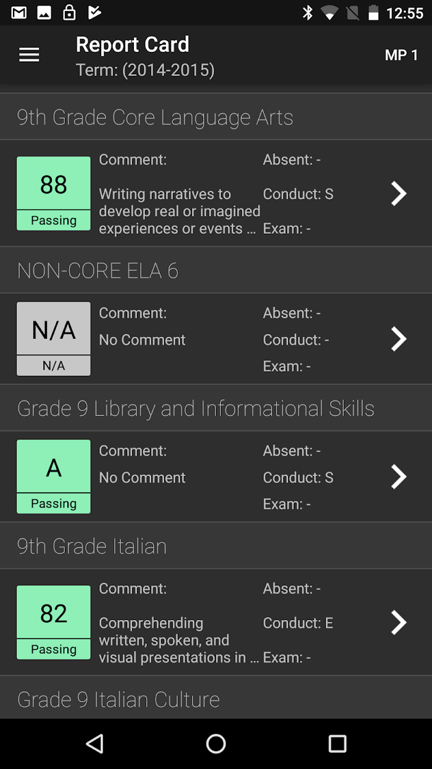This screenshot has height=769, width=432.
Task: Expand NON-CORE ELA 6 details chevron
Action: [x=399, y=339]
